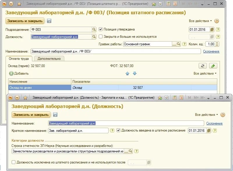Screen dimensions: 233x171
Task: Click the refresh icon above the accruals table
Action: tap(203, 66)
